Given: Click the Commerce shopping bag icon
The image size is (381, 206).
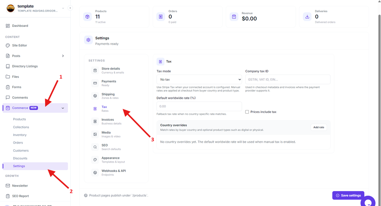Looking at the screenshot, I should 8,108.
